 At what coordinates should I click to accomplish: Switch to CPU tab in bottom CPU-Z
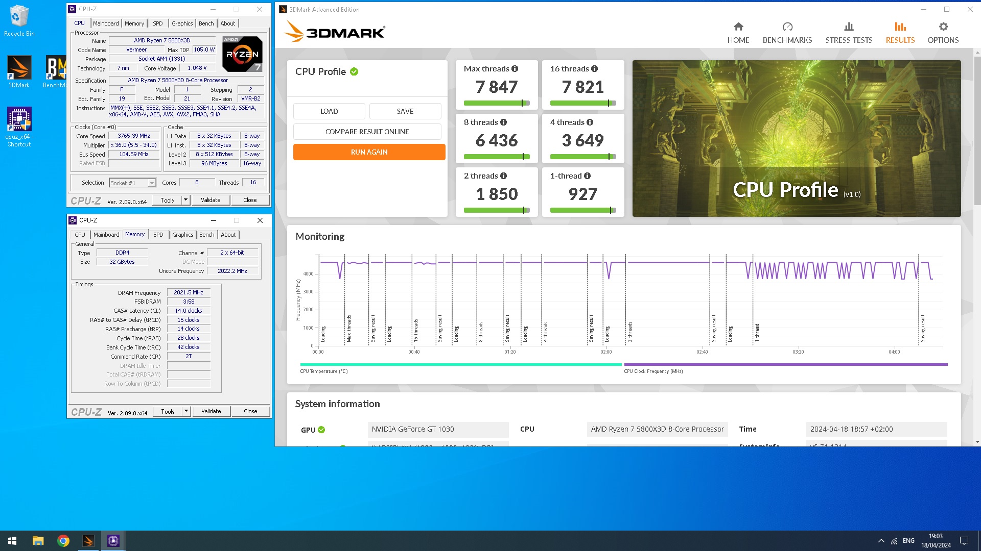click(x=80, y=235)
